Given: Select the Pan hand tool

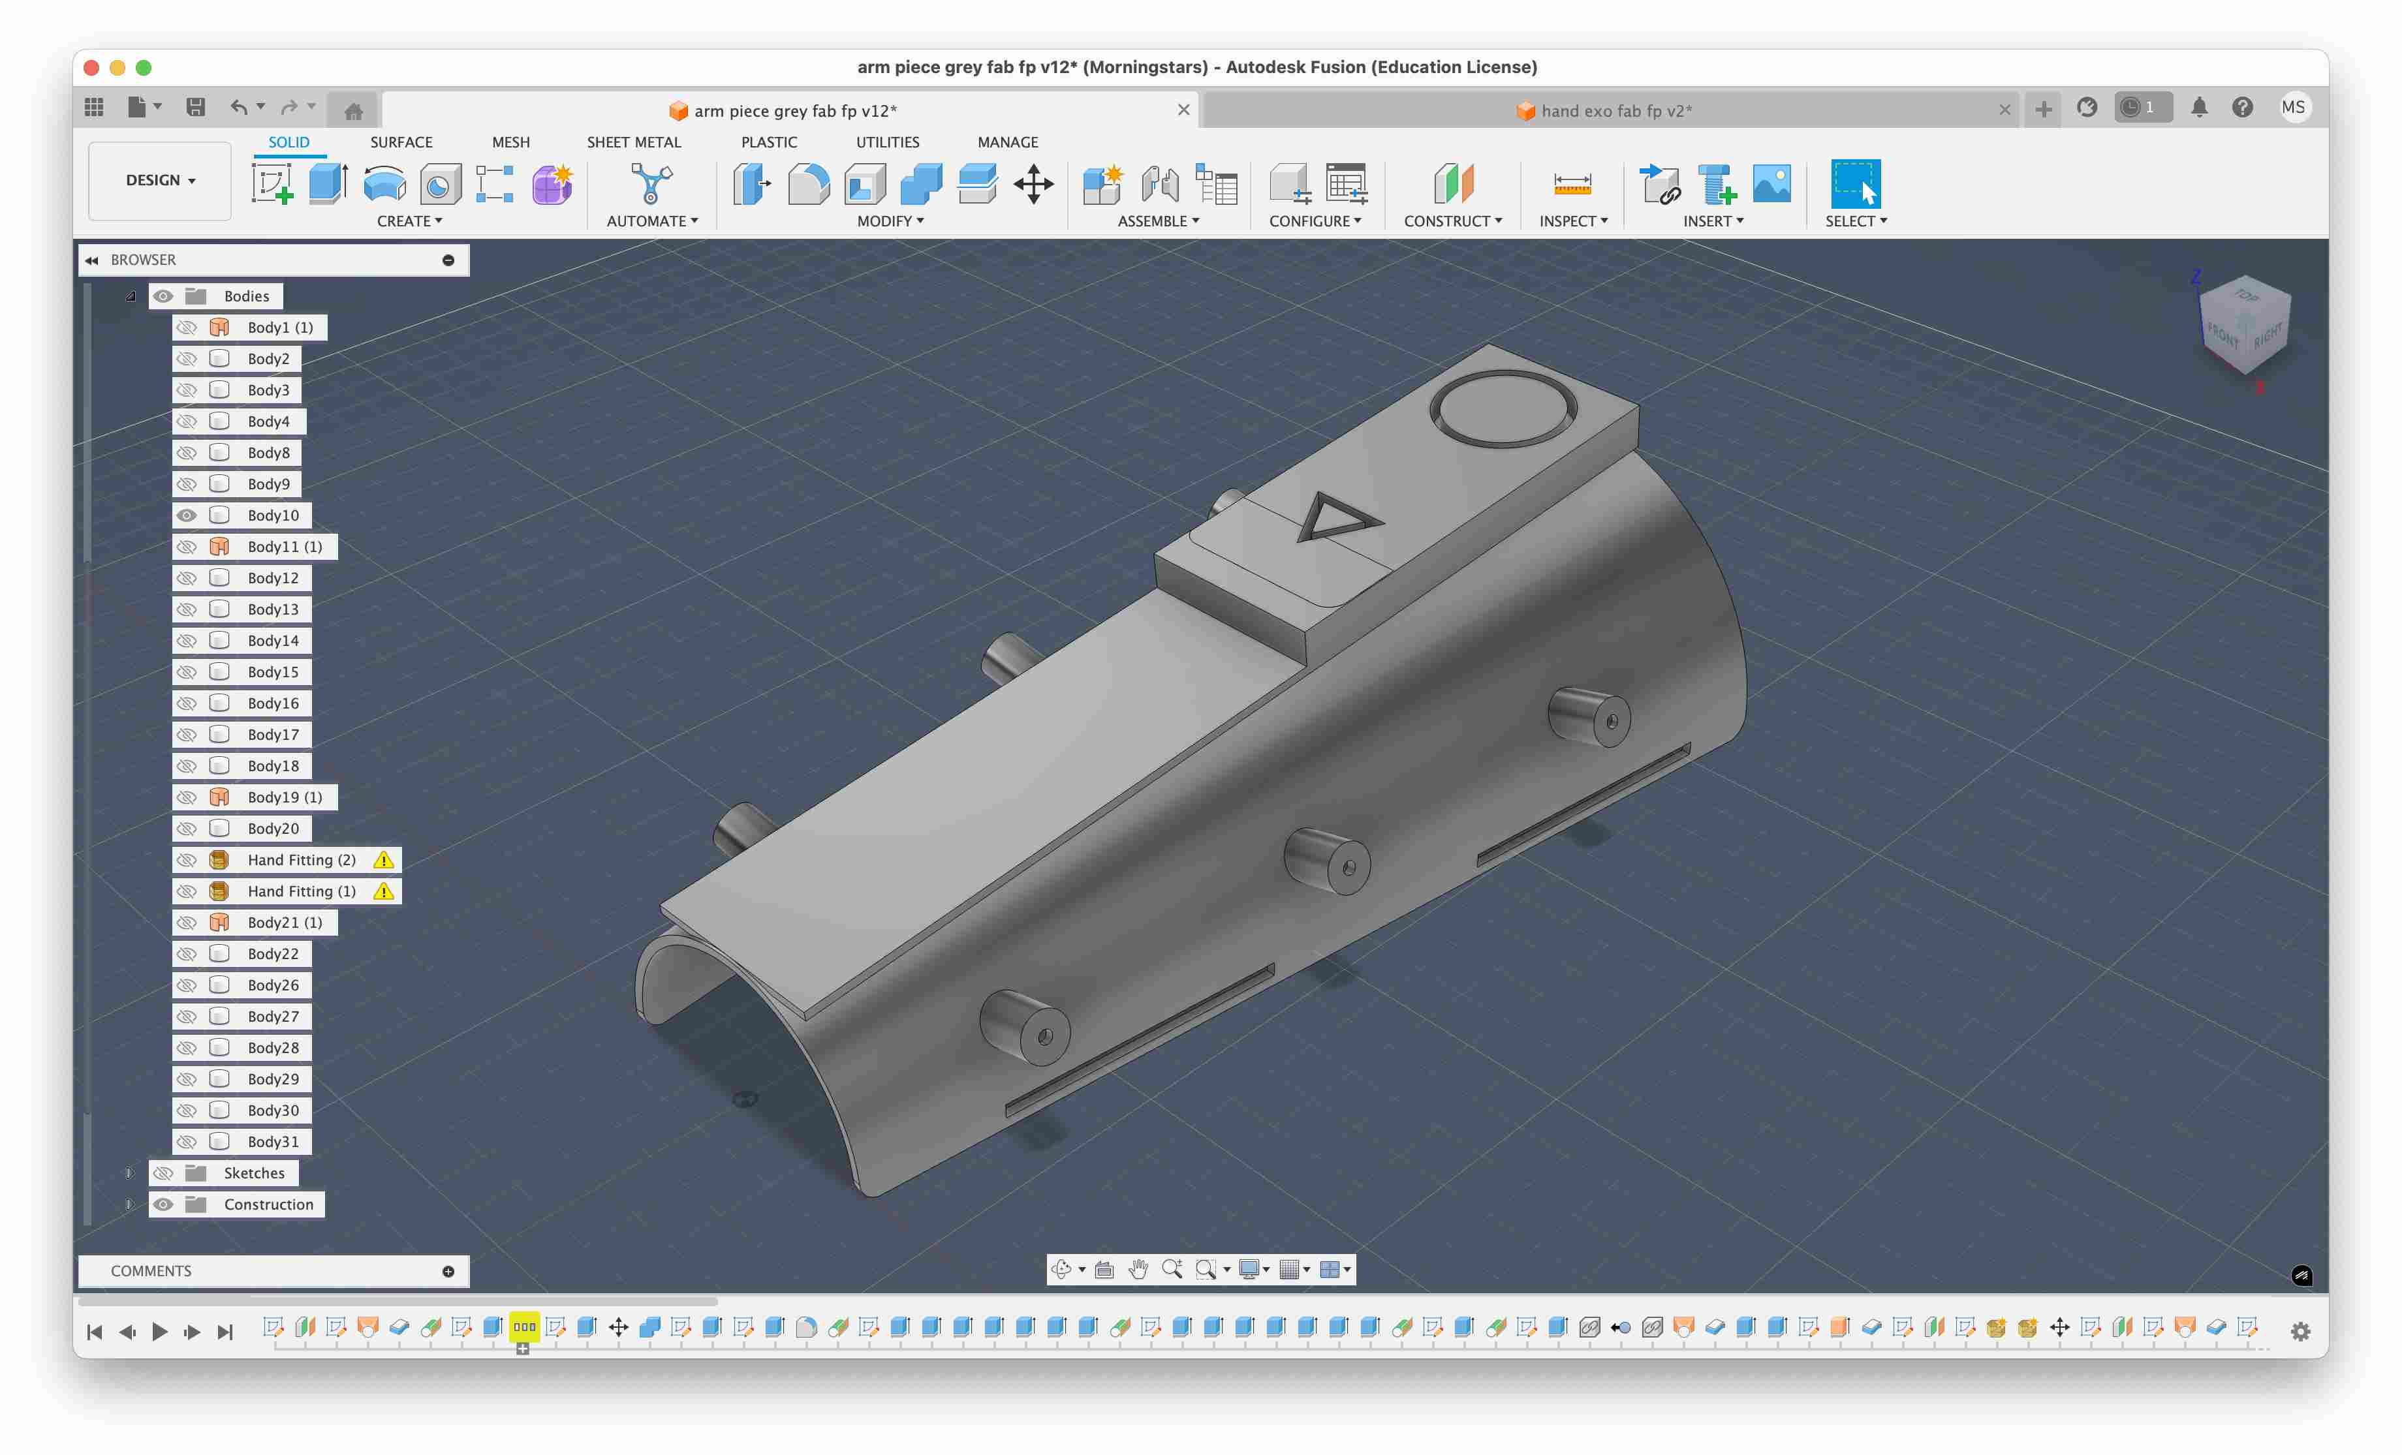Looking at the screenshot, I should (x=1138, y=1269).
